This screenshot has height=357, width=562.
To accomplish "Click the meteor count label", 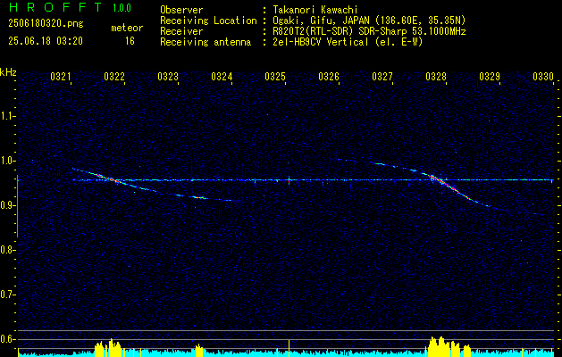I will 127,28.
